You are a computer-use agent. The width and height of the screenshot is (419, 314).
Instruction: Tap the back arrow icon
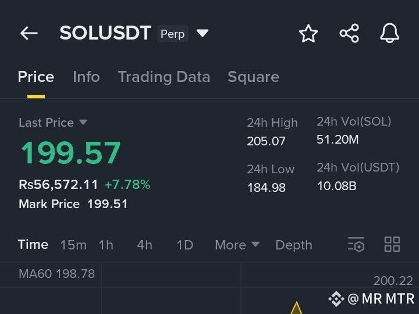tap(29, 33)
